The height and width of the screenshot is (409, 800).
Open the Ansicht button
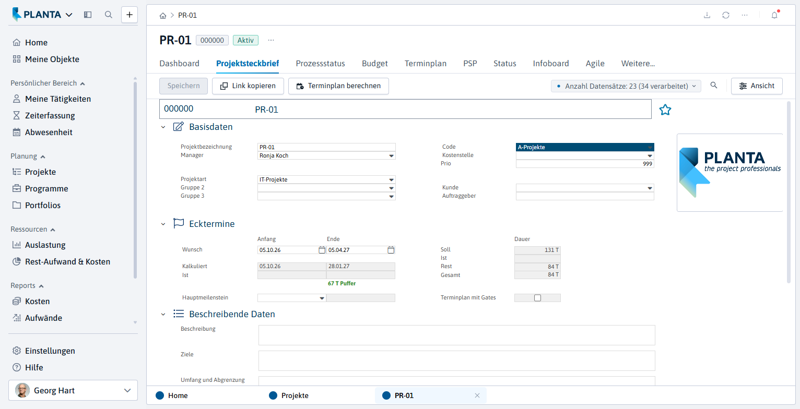coord(757,86)
